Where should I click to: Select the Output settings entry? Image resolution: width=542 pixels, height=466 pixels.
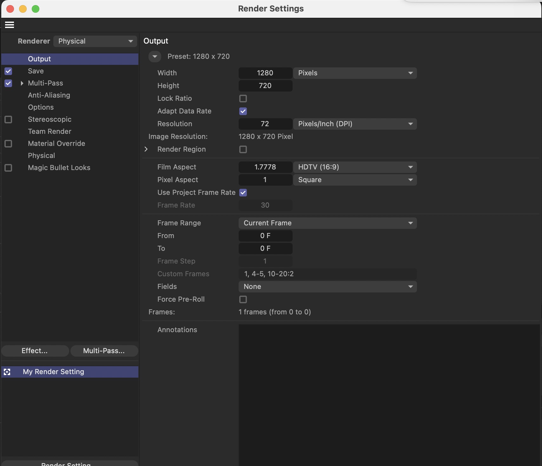click(x=70, y=59)
